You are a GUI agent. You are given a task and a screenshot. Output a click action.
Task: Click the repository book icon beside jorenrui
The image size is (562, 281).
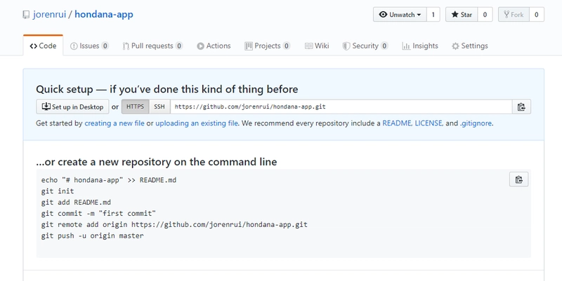(26, 15)
